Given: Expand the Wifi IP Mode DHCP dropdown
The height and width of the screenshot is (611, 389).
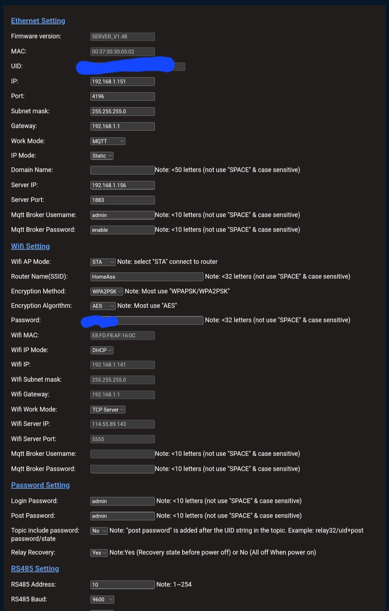Looking at the screenshot, I should pos(102,350).
